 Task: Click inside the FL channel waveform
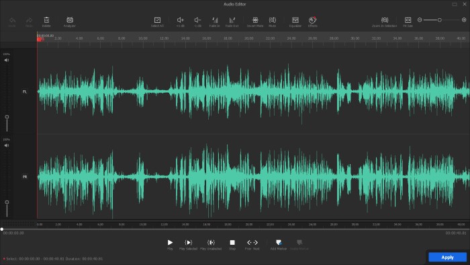[253, 91]
